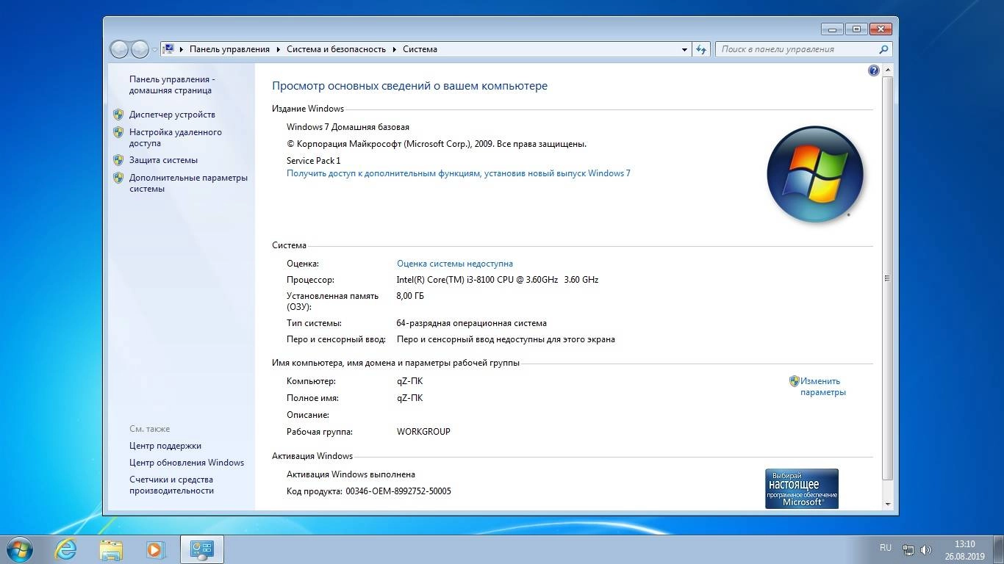The height and width of the screenshot is (564, 1004).
Task: Open Диспетчер устройств link
Action: click(172, 115)
